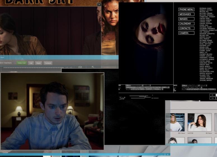This screenshot has height=157, width=217.
Task: Select contact 'CARMICHAEL, STEWART'
Action: tap(207, 17)
